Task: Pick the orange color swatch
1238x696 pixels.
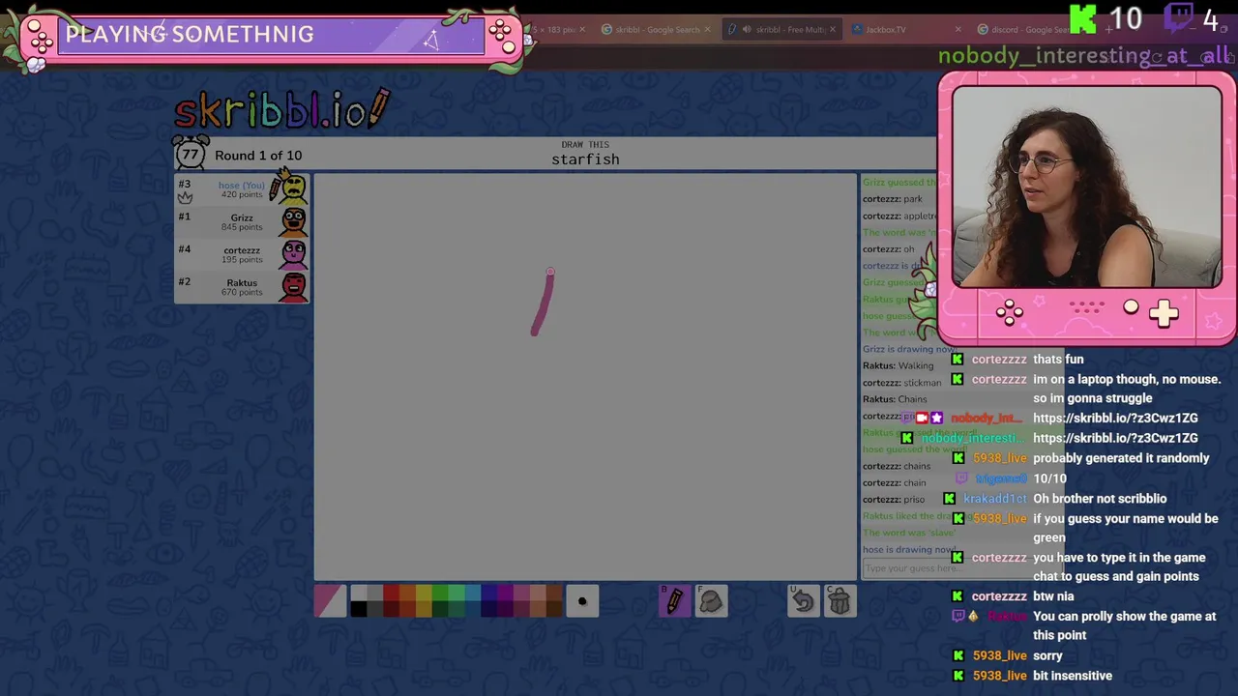Action: coord(407,593)
